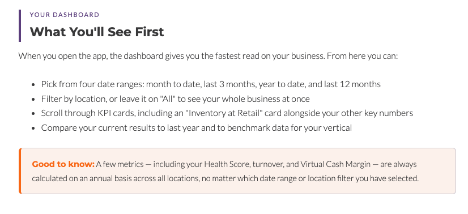This screenshot has height=214, width=468.
Task: Click the orange left border of the callout box
Action: tap(20, 171)
